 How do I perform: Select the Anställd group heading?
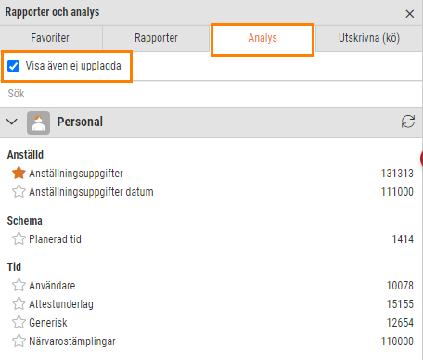[x=25, y=155]
